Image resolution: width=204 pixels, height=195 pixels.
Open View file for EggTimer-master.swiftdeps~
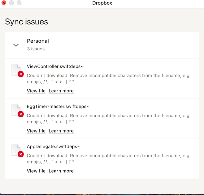click(36, 131)
